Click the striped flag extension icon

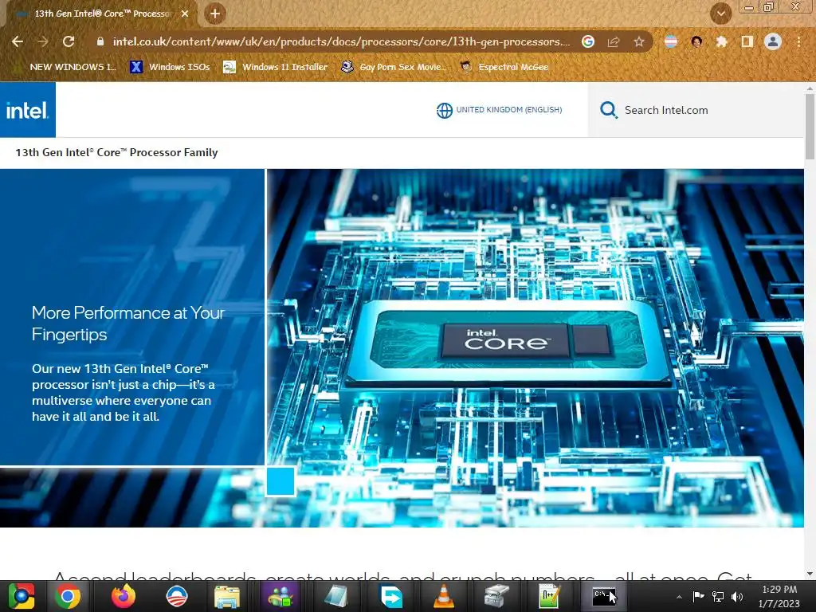pos(671,41)
